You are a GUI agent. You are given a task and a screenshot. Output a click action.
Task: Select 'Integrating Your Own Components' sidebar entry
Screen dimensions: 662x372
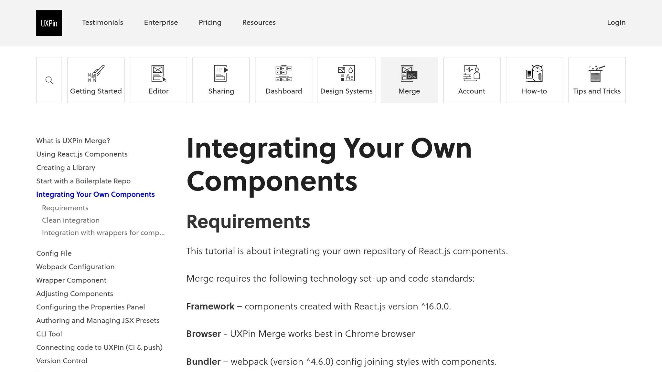click(x=95, y=194)
